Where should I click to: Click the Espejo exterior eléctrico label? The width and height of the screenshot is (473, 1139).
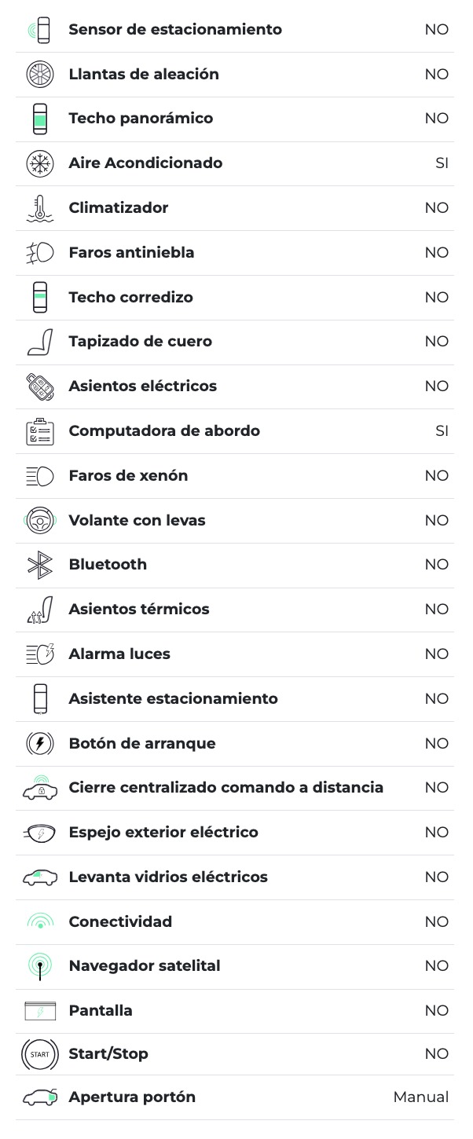pos(163,833)
